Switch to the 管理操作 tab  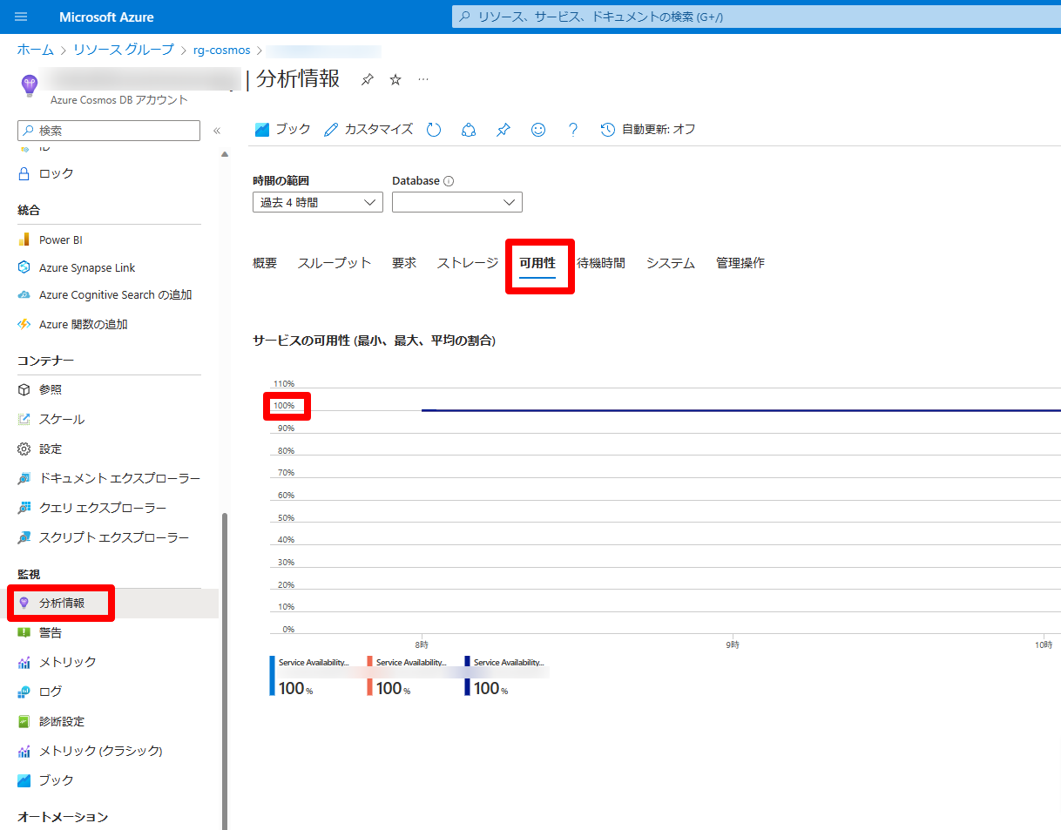pos(740,263)
